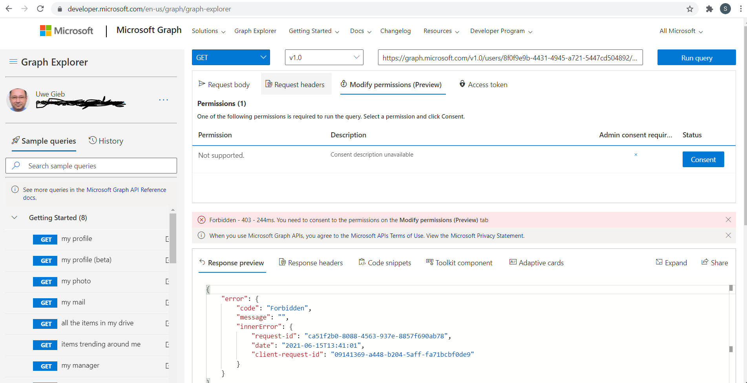Open the Chrome profile avatar S
The image size is (747, 383).
pos(725,9)
